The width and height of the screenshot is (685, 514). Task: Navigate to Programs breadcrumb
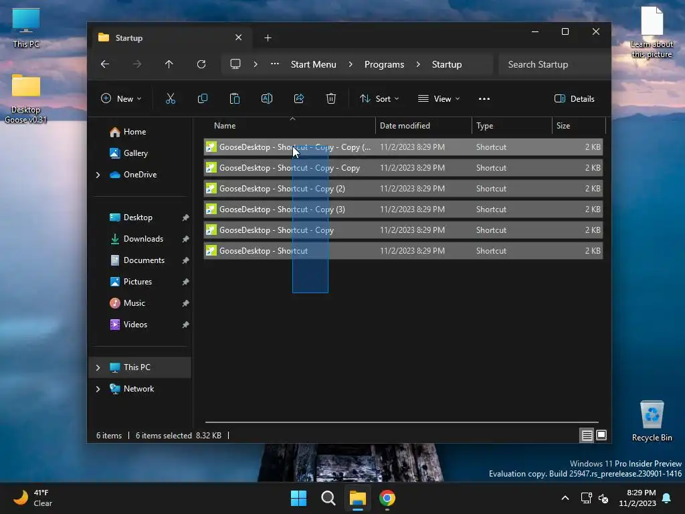point(385,64)
